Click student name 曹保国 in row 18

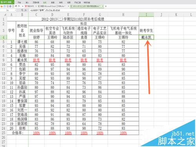[x=22, y=101]
